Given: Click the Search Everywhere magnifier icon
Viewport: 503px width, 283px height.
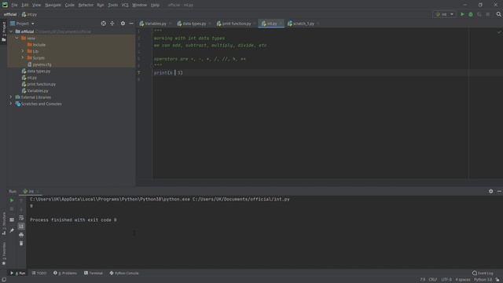Looking at the screenshot, I should point(498,14).
